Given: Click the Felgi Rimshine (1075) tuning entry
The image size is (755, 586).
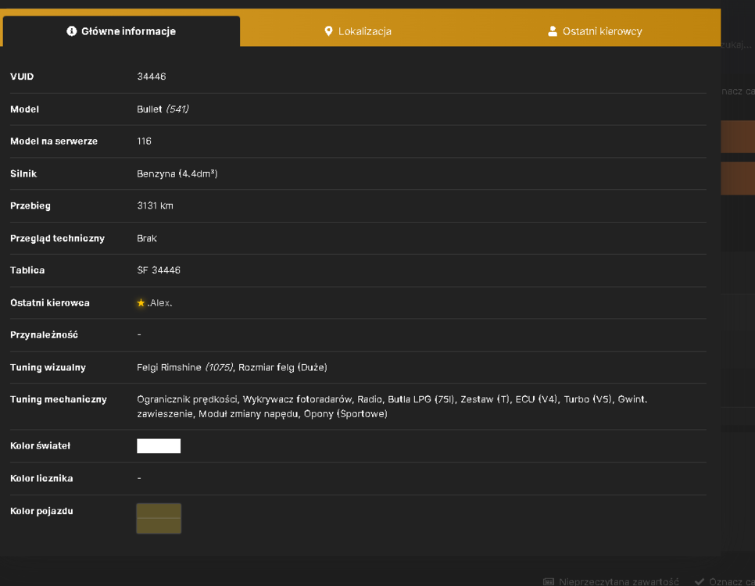Looking at the screenshot, I should click(185, 367).
